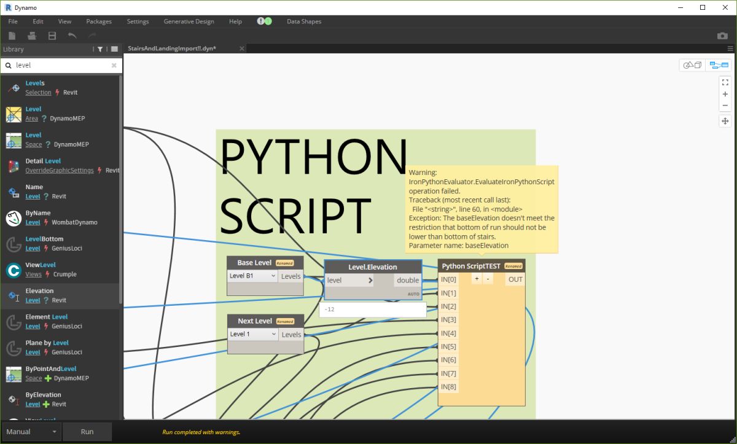Add an input with Python node plus button
This screenshot has width=737, height=444.
477,279
